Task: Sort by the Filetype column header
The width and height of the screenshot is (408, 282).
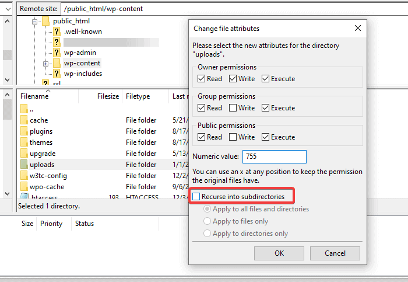Action: tap(138, 96)
